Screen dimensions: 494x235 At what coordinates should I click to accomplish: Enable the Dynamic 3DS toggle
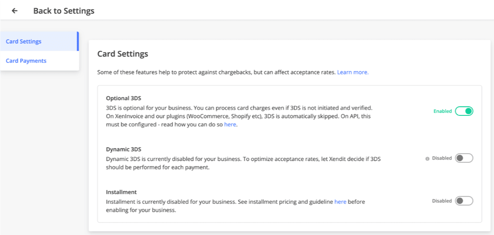[464, 158]
